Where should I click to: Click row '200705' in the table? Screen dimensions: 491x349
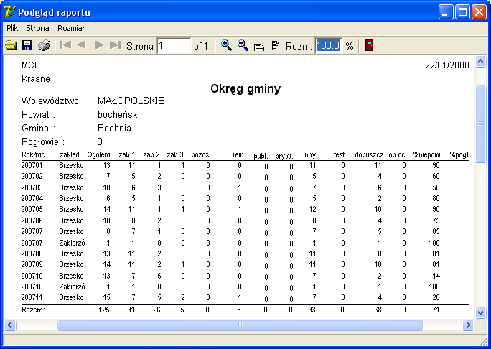245,209
